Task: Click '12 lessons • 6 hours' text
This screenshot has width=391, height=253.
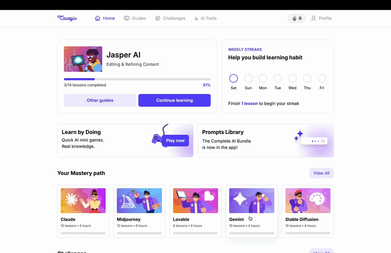Action: tap(132, 226)
